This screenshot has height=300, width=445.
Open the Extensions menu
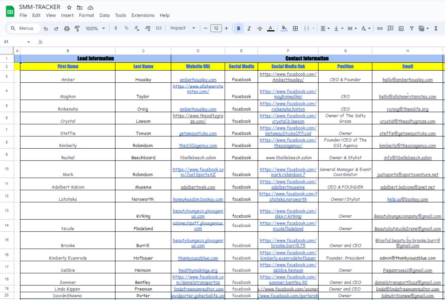[x=143, y=15]
